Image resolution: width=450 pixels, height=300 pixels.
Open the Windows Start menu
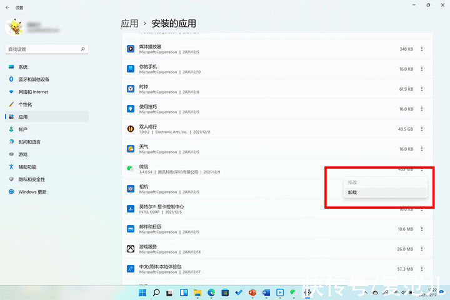[142, 293]
